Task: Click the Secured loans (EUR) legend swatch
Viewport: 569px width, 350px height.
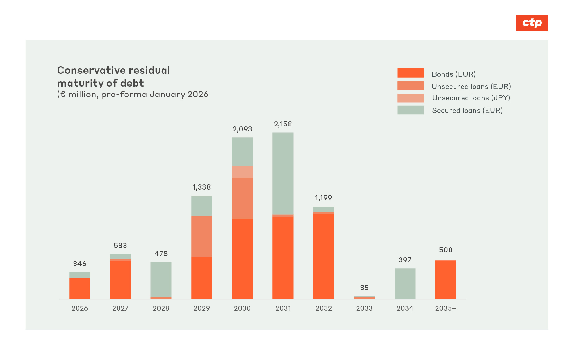Action: tap(410, 110)
